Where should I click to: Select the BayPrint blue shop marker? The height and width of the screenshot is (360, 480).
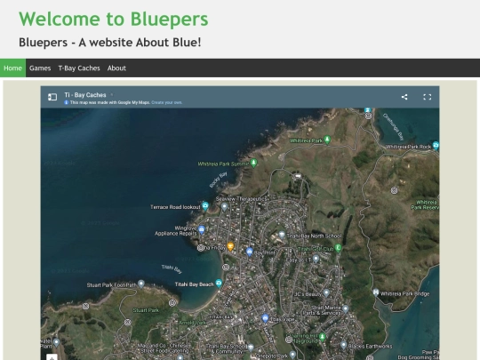click(249, 252)
